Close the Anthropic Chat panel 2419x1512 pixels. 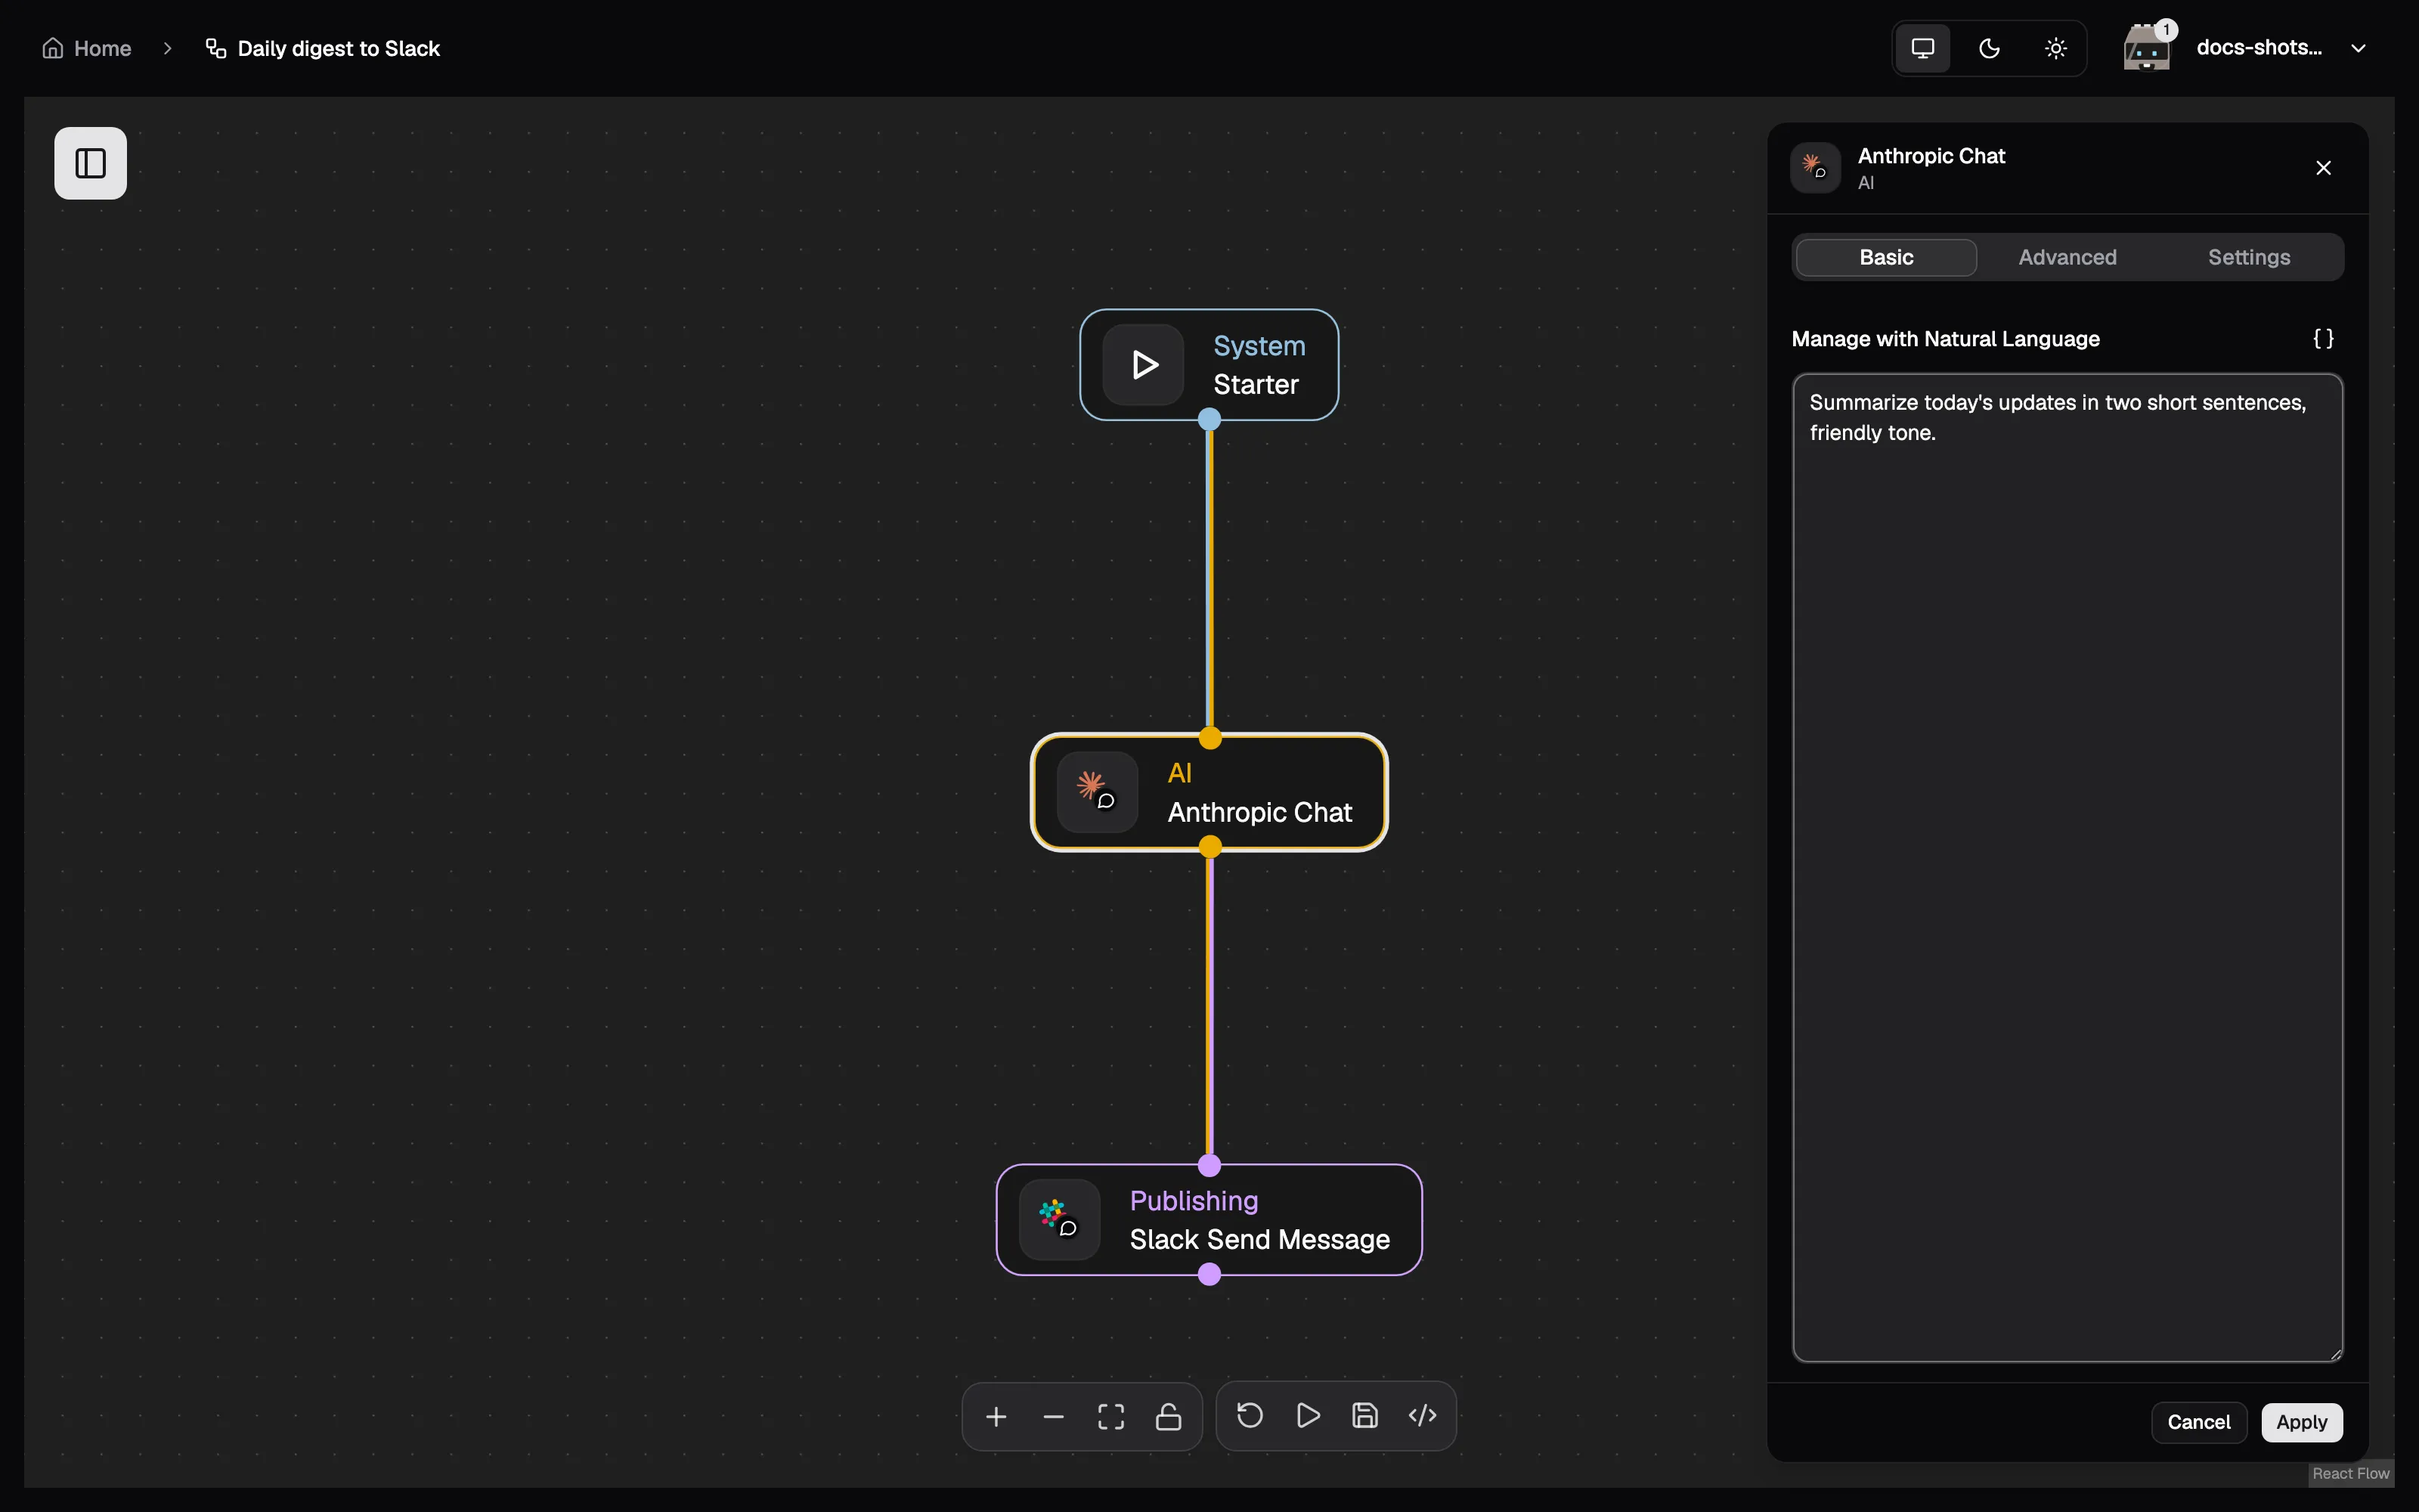click(2323, 168)
